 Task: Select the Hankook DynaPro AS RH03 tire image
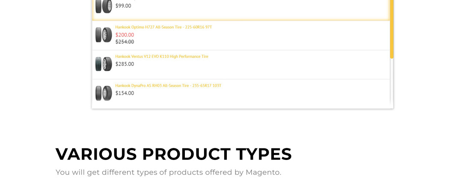(104, 93)
